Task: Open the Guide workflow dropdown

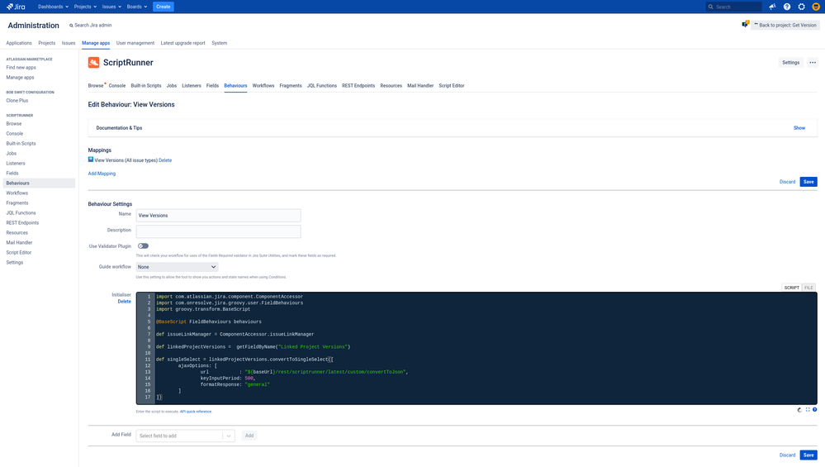Action: click(177, 267)
